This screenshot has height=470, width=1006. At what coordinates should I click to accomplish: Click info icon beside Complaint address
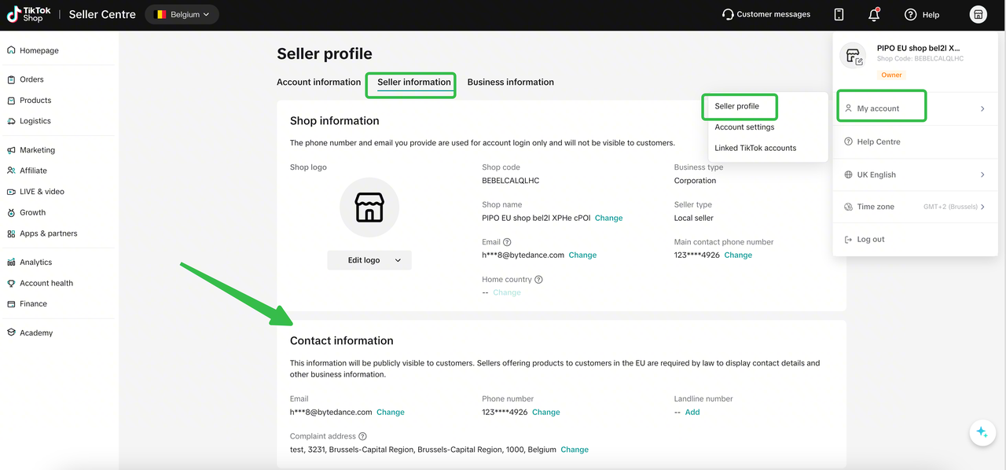363,436
